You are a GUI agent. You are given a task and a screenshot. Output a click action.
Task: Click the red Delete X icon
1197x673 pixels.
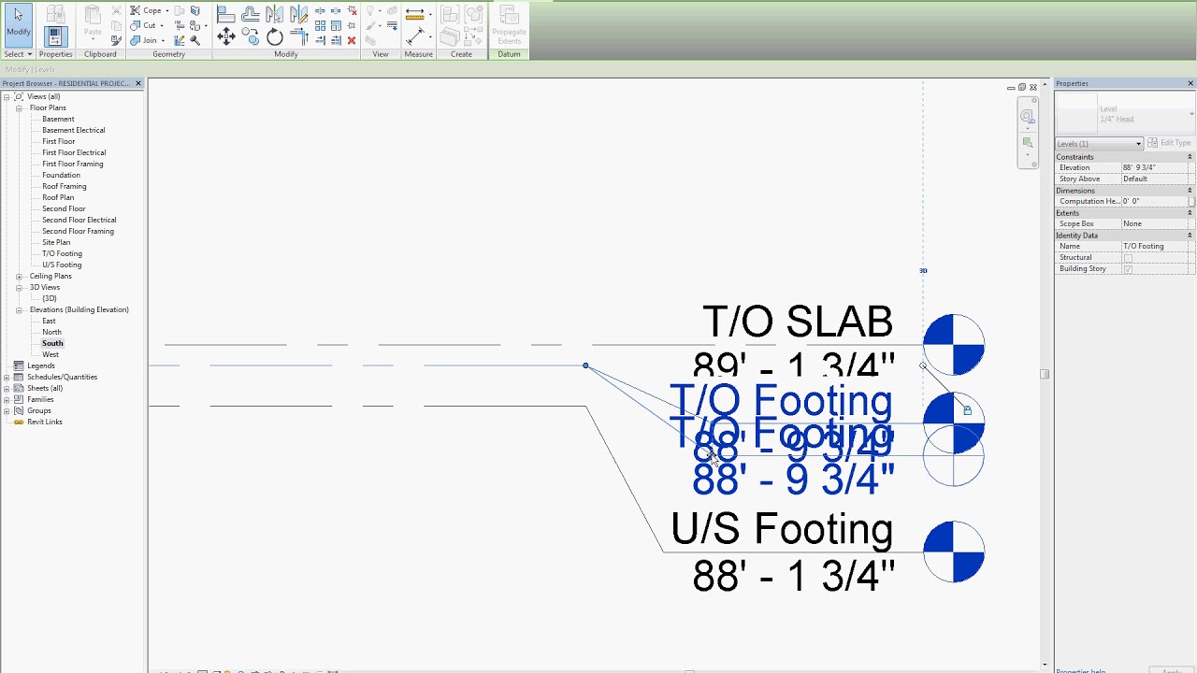352,40
